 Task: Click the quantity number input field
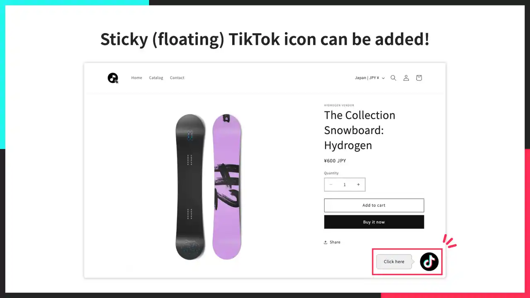click(344, 185)
